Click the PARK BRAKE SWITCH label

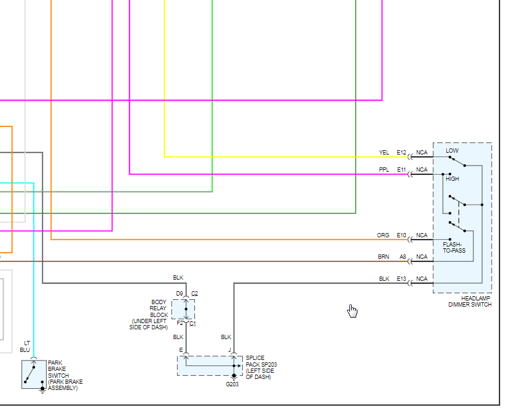point(66,375)
